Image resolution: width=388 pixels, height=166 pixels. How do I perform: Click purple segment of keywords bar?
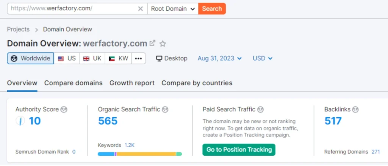click(116, 154)
